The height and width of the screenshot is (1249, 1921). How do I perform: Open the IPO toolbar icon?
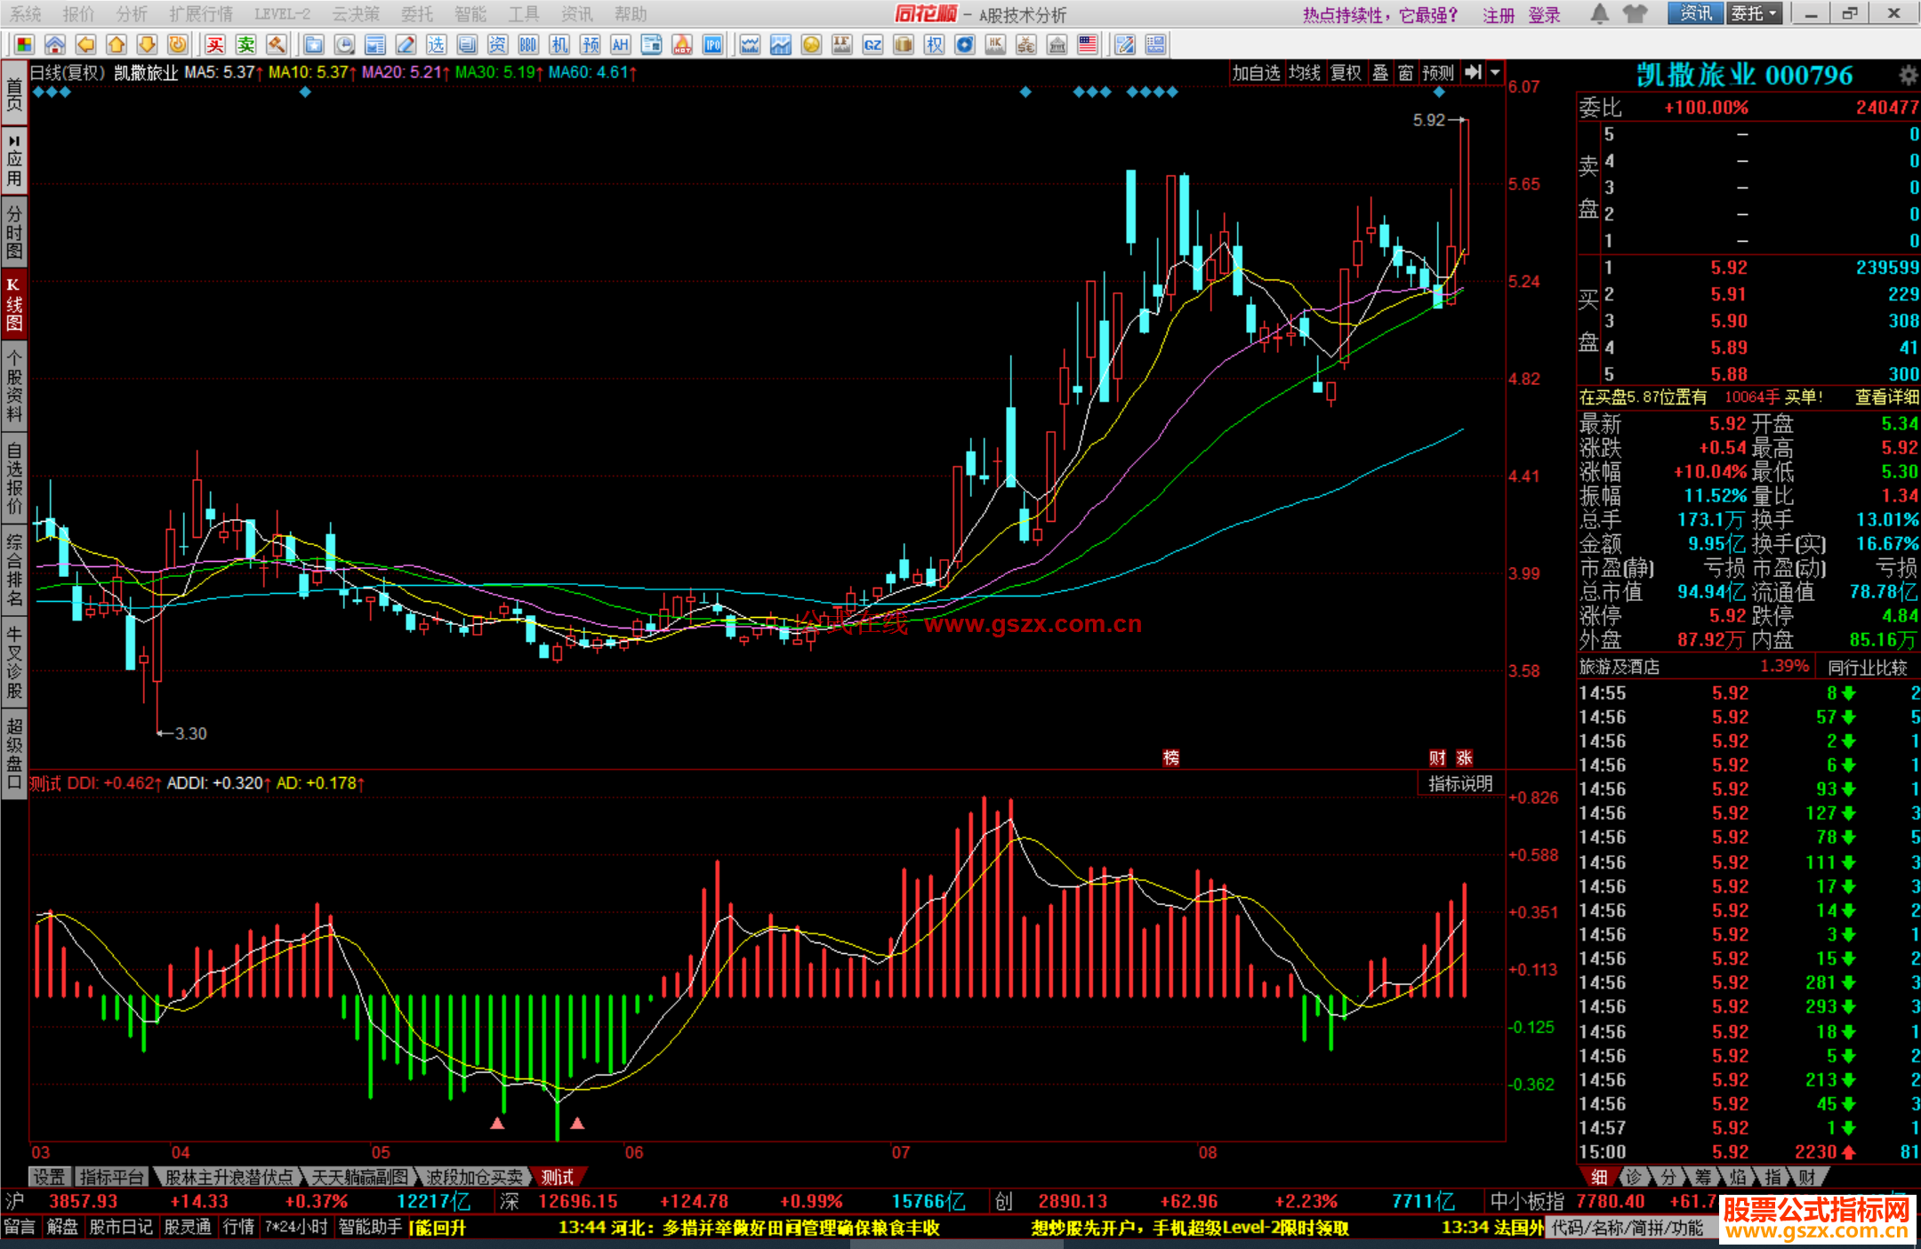tap(712, 44)
